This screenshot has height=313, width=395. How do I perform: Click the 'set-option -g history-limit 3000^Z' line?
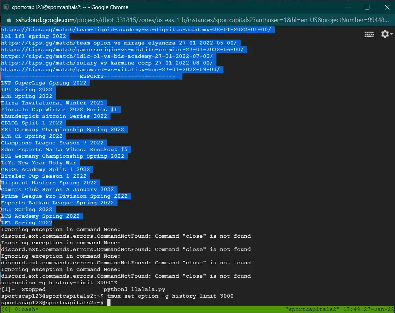coord(59,283)
